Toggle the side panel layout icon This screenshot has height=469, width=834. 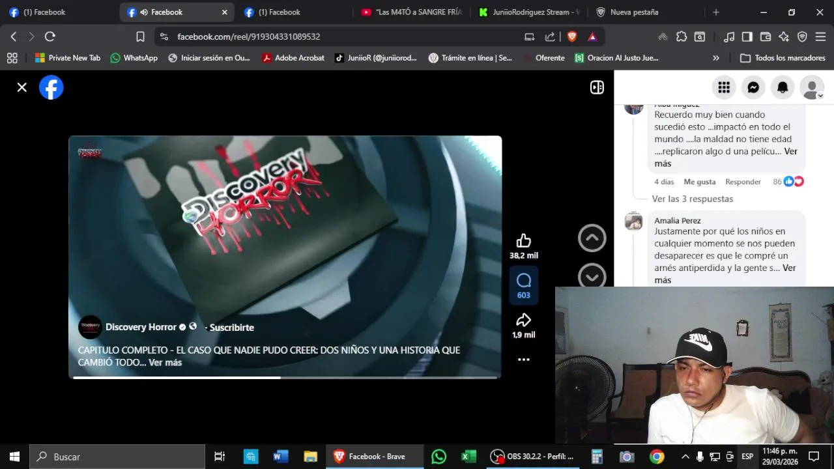pos(597,87)
